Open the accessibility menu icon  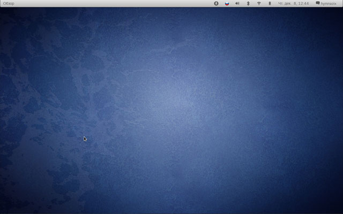tap(216, 4)
